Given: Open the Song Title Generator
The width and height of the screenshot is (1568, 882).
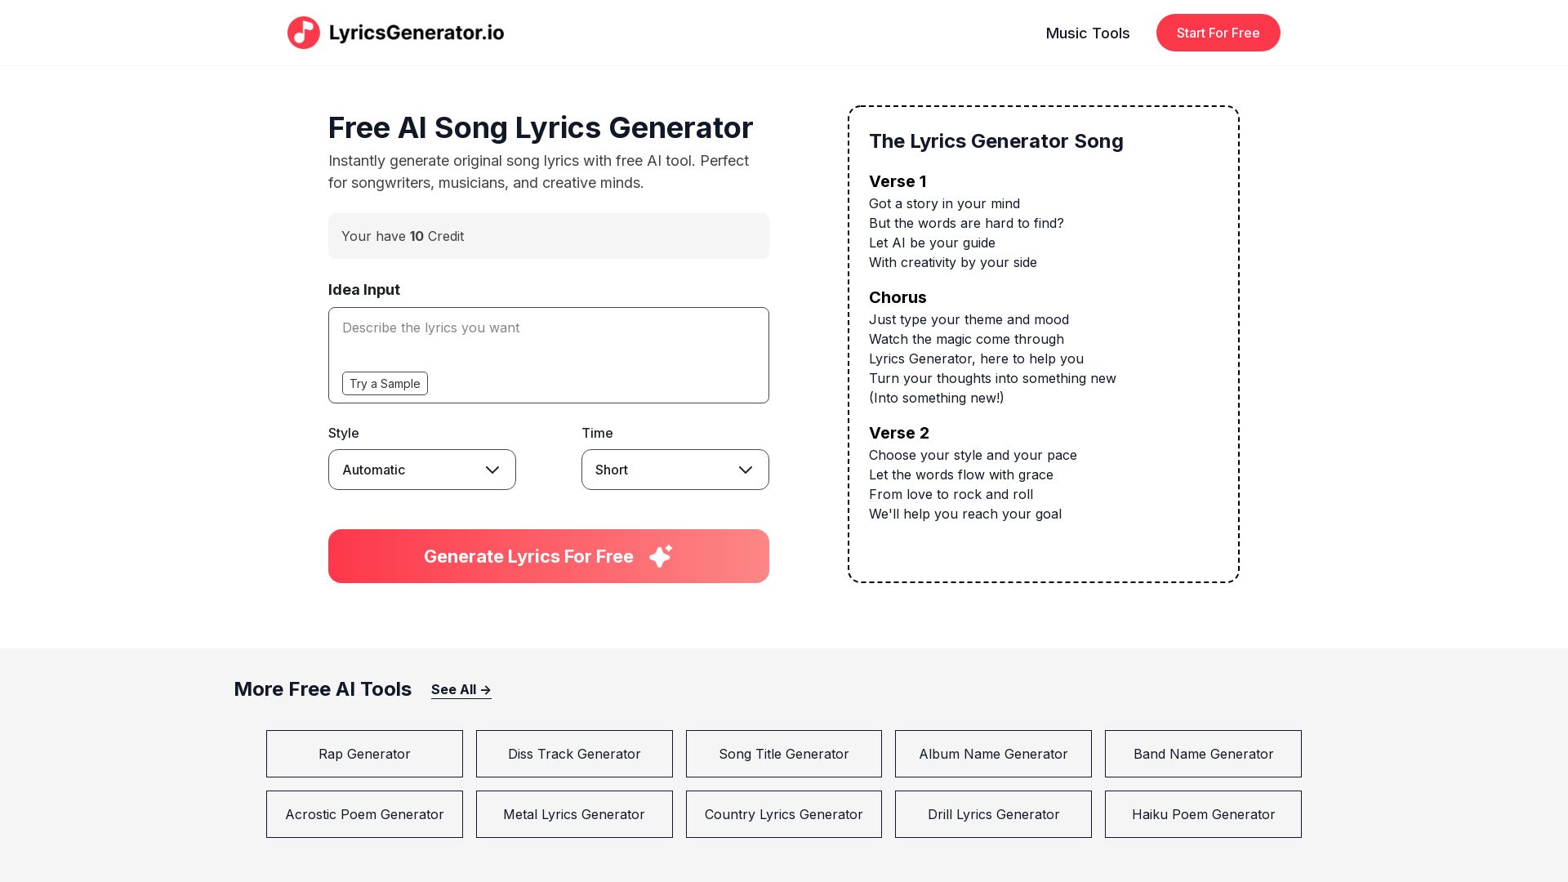Looking at the screenshot, I should click(x=783, y=754).
